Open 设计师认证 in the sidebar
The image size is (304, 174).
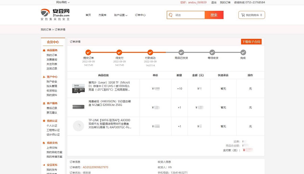pos(53,134)
